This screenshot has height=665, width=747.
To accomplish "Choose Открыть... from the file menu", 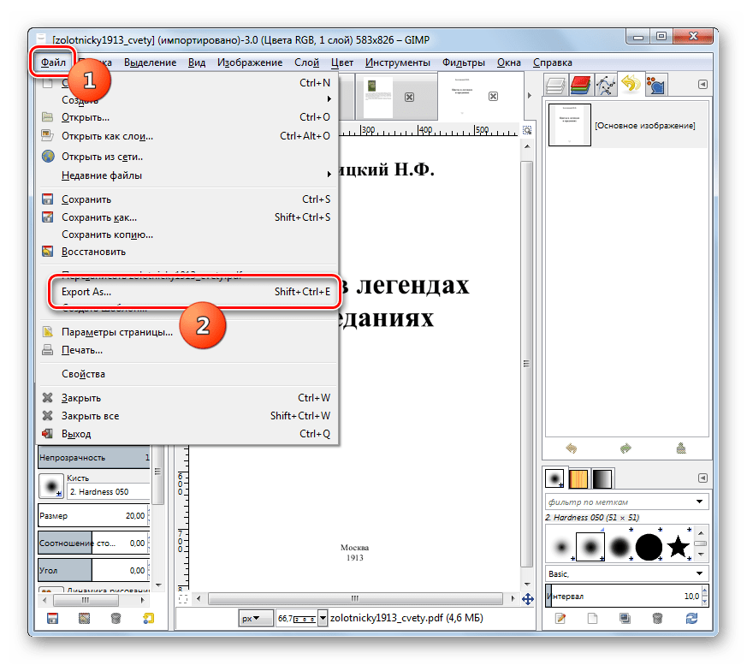I will (x=187, y=117).
